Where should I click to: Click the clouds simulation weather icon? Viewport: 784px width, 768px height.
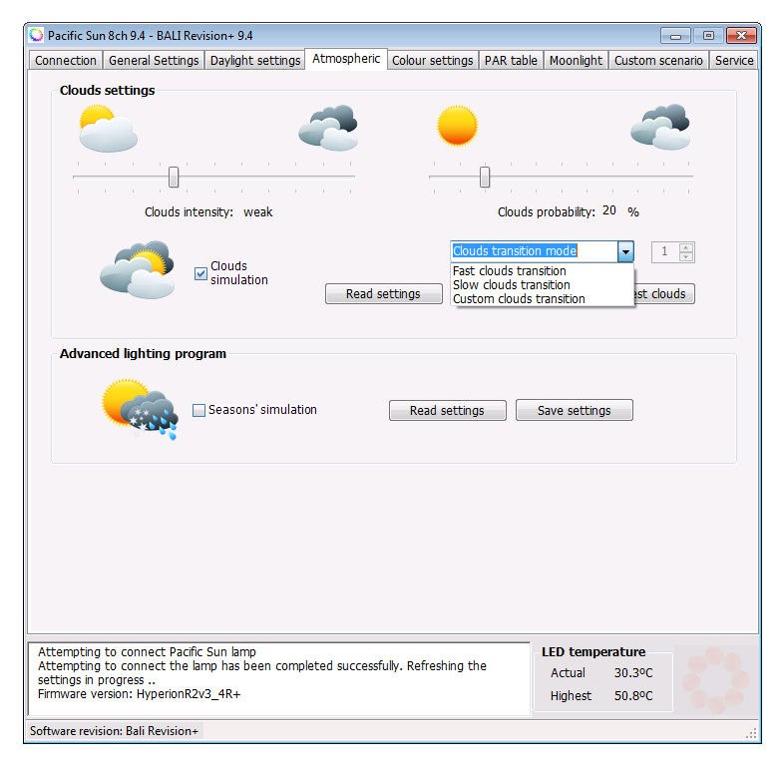click(138, 270)
